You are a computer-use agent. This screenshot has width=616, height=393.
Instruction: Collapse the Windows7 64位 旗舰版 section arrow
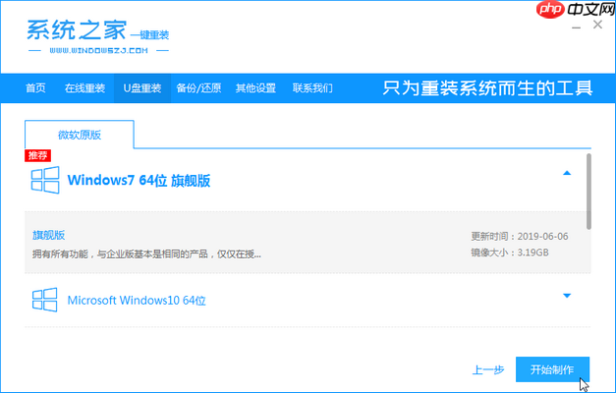point(567,173)
